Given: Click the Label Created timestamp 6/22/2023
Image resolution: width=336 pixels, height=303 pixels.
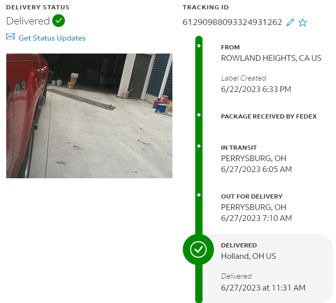Looking at the screenshot, I should [256, 89].
